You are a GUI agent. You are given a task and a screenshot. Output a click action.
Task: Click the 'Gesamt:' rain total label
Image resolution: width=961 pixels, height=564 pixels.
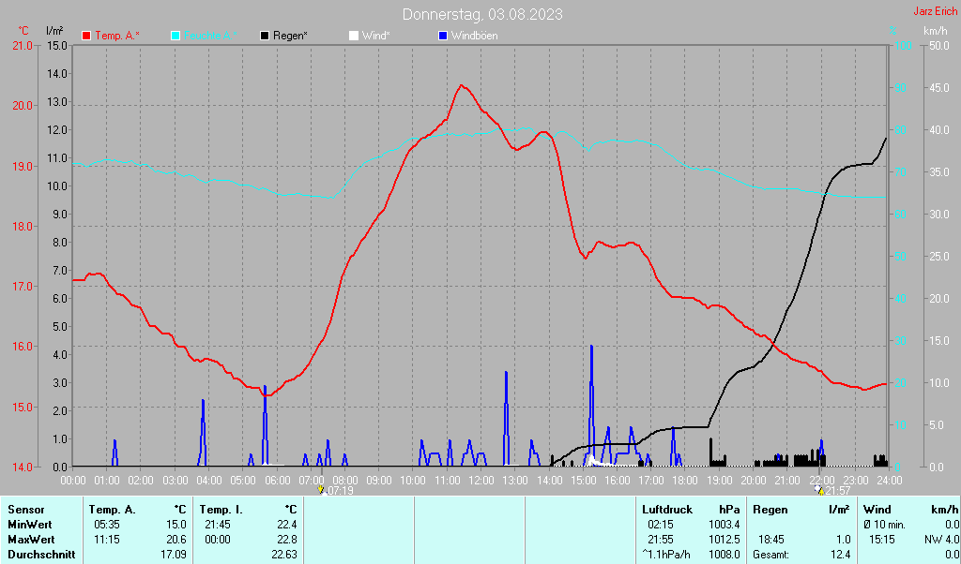point(771,555)
